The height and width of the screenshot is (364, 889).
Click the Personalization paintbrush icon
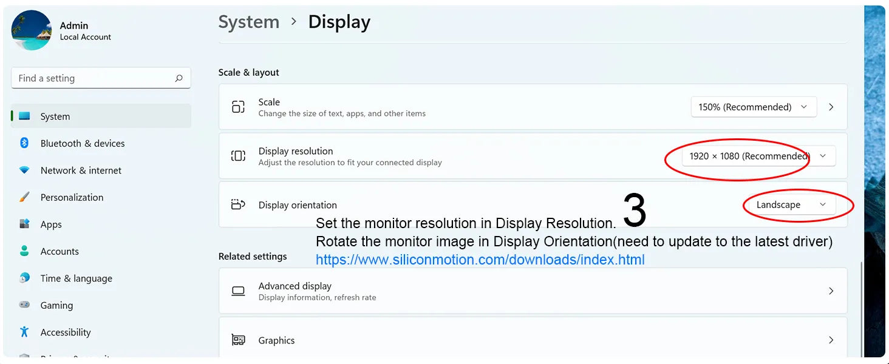click(x=24, y=197)
